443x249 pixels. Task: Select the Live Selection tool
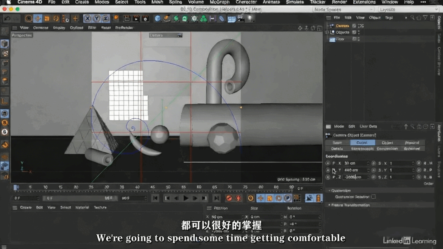pos(28,18)
